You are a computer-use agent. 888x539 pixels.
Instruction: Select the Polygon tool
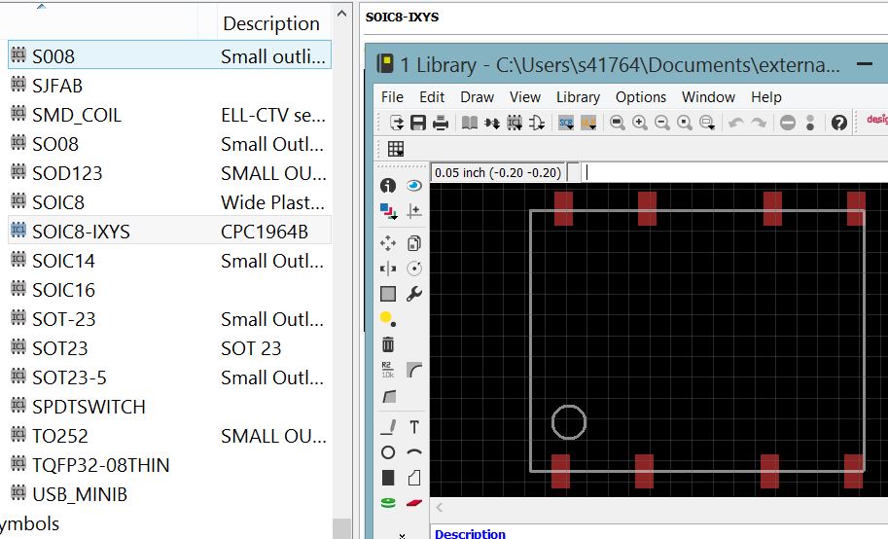point(414,478)
